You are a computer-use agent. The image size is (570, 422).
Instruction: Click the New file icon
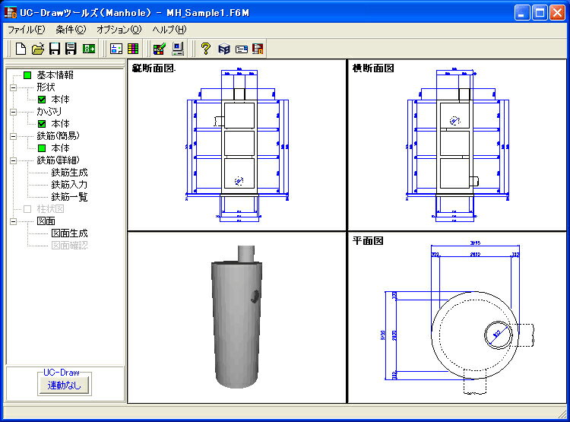(x=21, y=49)
